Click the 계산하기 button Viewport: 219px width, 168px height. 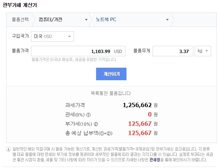111,74
